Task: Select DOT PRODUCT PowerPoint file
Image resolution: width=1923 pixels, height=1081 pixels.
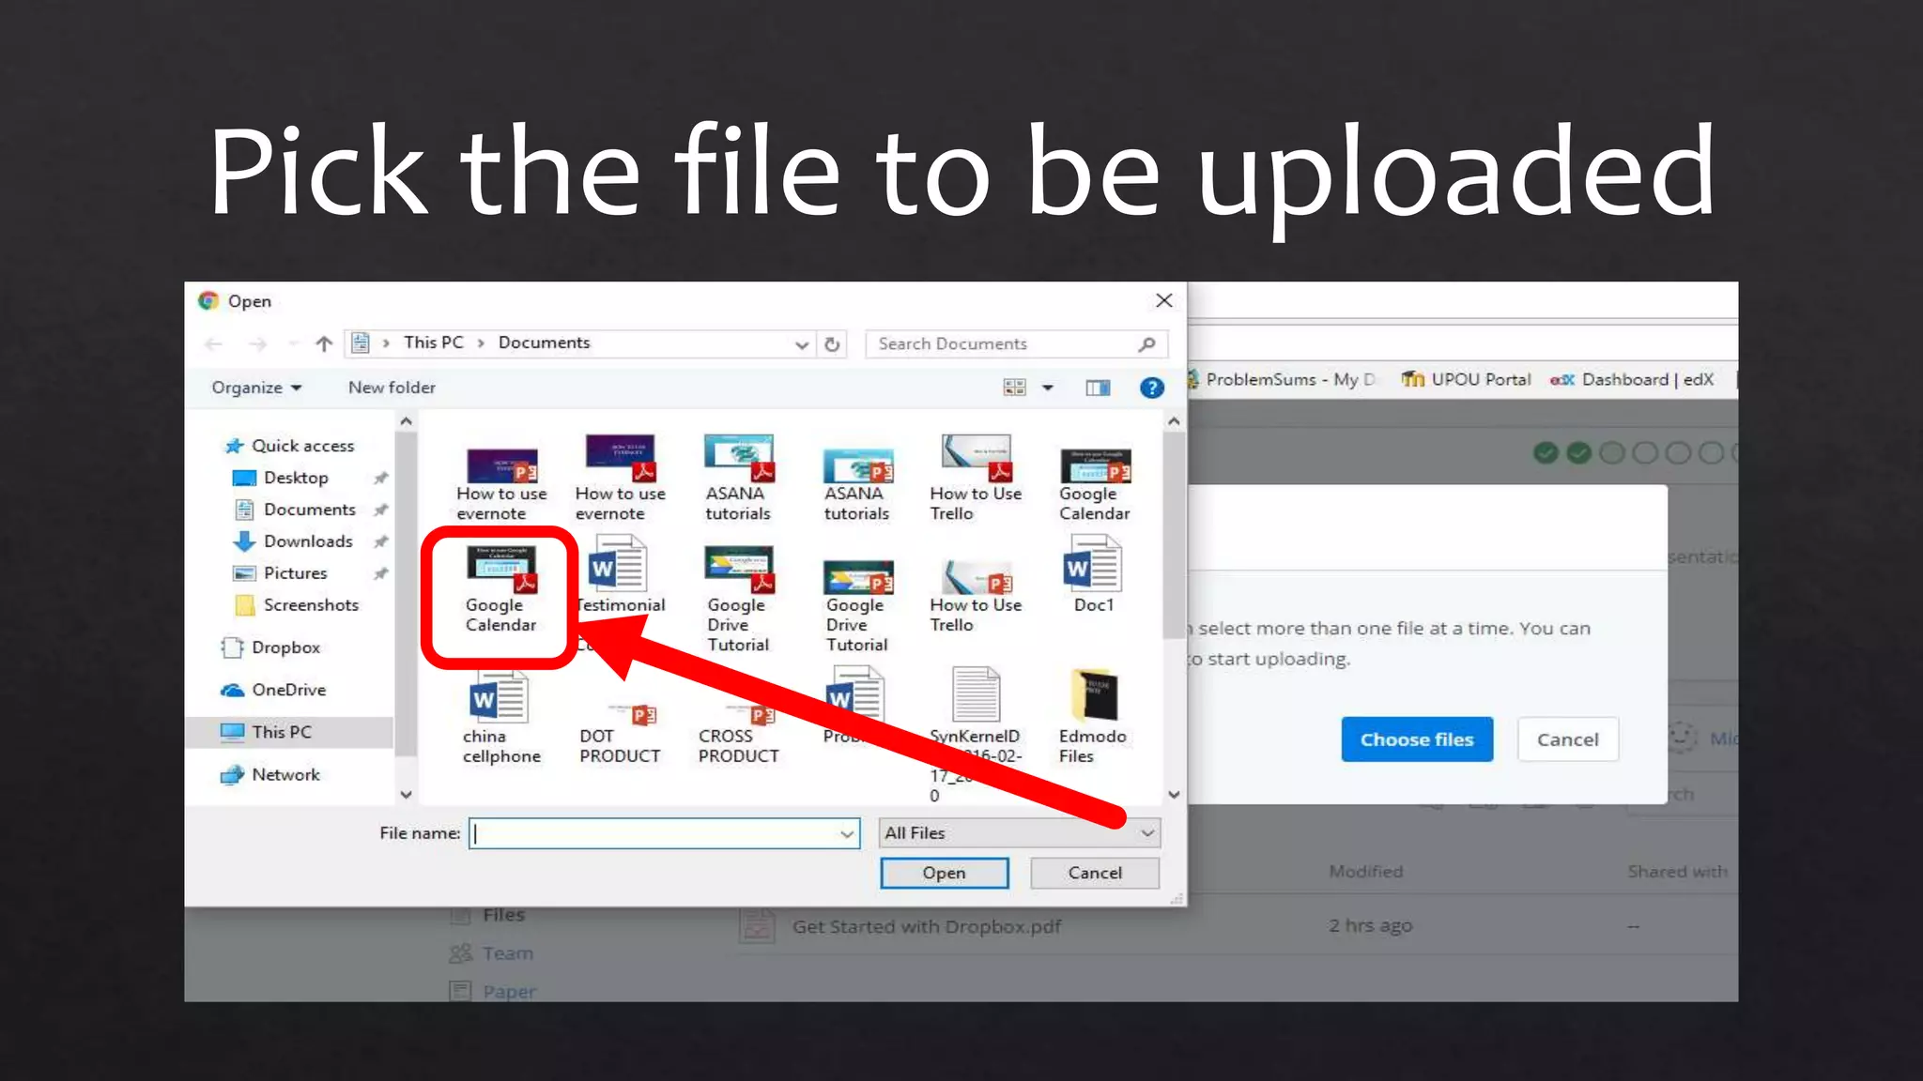Action: (620, 734)
